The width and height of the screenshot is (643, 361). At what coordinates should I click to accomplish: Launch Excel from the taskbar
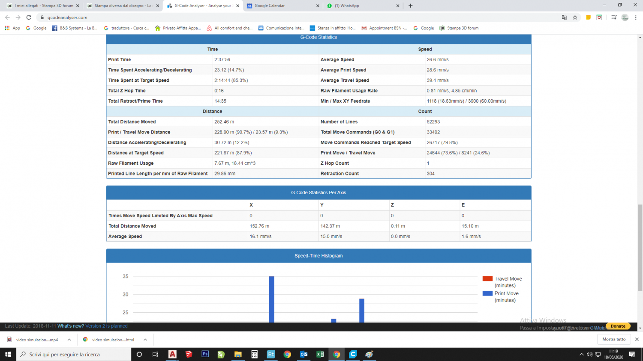point(320,354)
